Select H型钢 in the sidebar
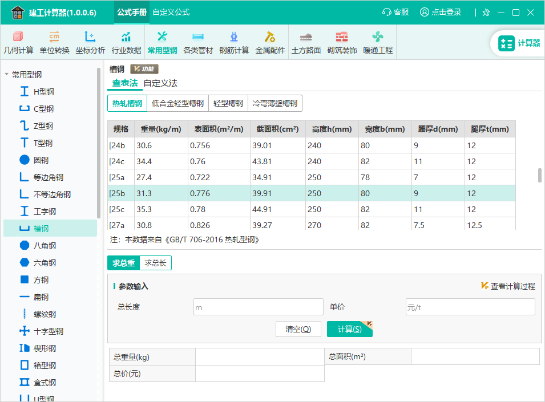545x402 pixels. (50, 92)
